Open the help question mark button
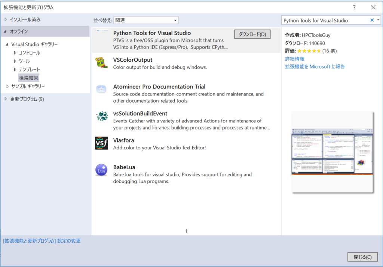Screen dimensions: 383x267 tap(354, 7)
